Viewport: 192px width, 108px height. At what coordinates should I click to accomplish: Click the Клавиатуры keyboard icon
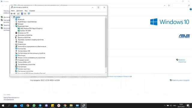coord(16,44)
